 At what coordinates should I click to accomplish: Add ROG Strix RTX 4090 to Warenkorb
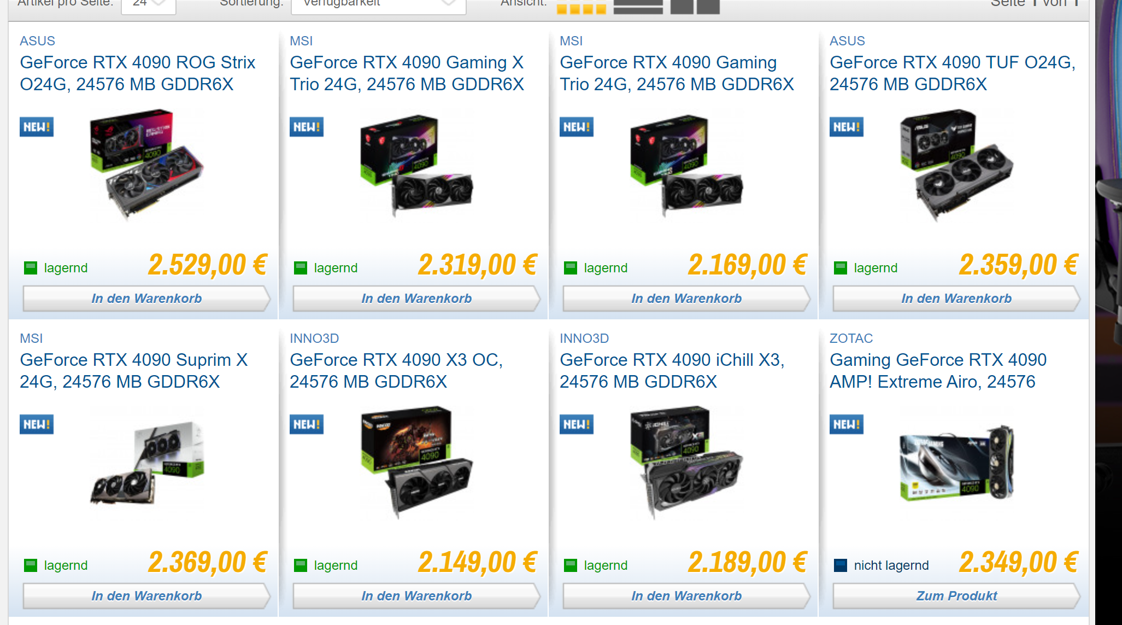(x=146, y=299)
